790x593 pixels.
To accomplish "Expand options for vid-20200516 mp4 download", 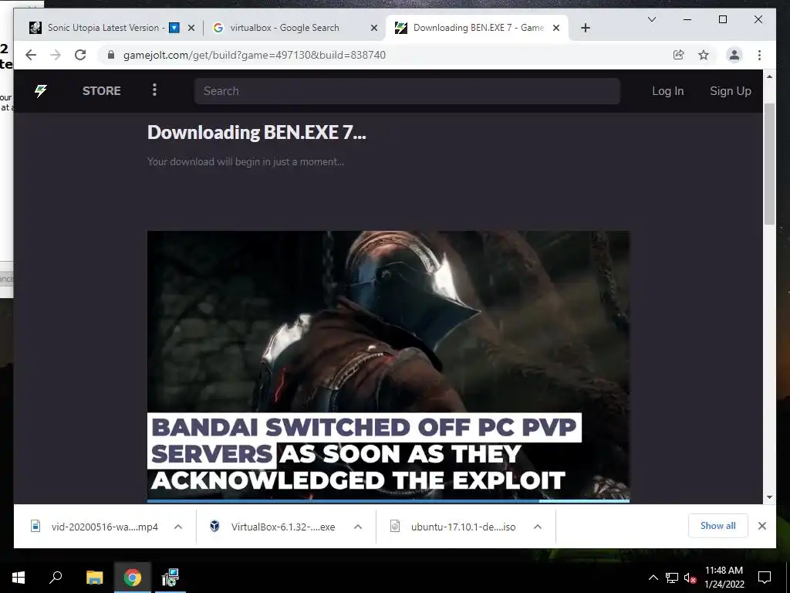I will point(178,527).
